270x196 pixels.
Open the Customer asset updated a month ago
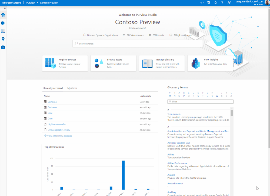[x=52, y=107]
